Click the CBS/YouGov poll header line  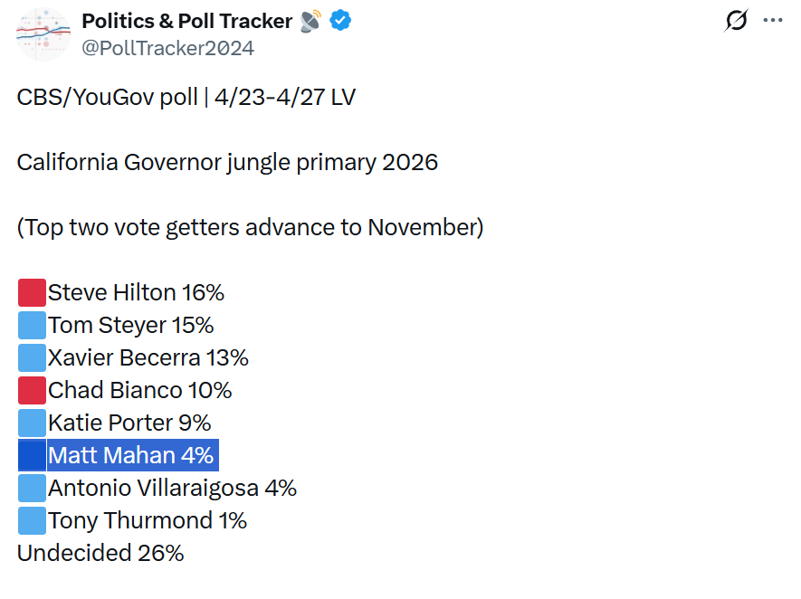coord(186,97)
